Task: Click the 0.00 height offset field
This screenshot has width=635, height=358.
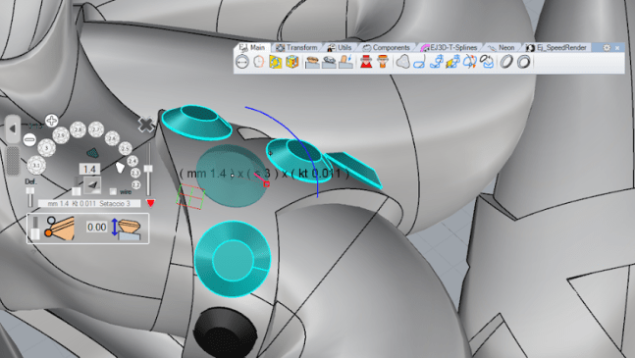Action: point(97,228)
